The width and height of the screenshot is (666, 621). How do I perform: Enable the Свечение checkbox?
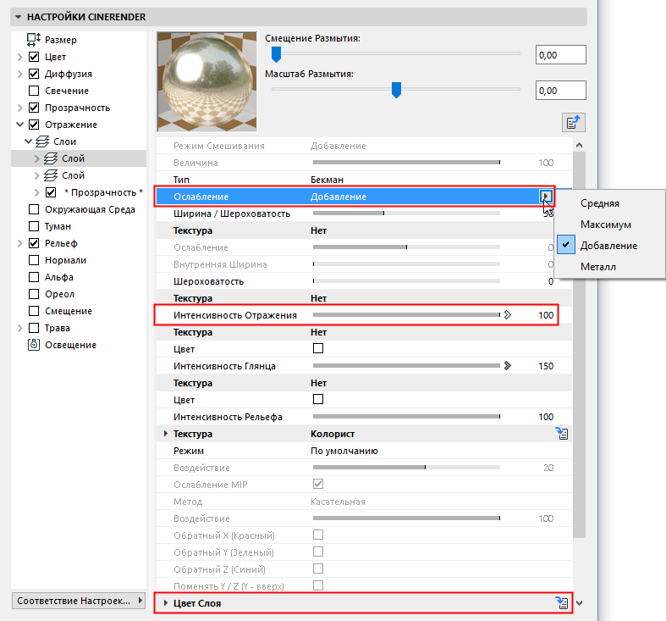tap(34, 91)
